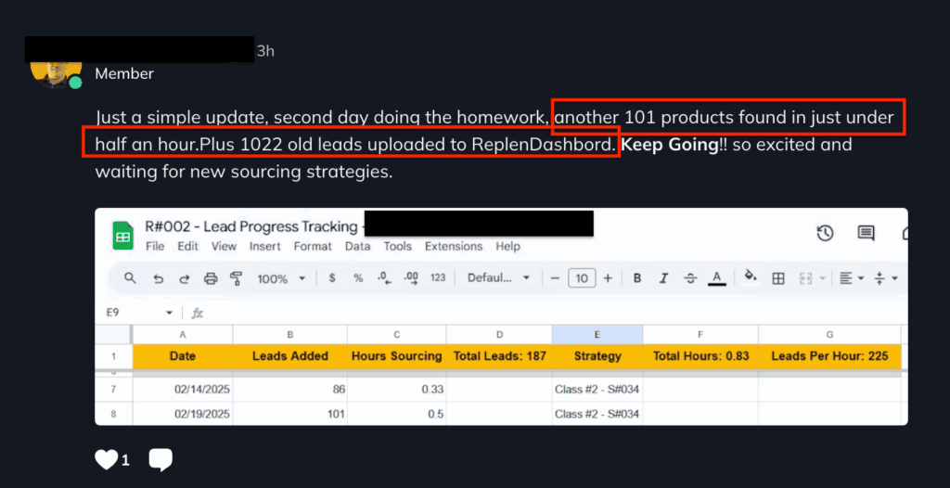Print the spreadsheet using printer icon
Image resolution: width=950 pixels, height=488 pixels.
coord(210,278)
